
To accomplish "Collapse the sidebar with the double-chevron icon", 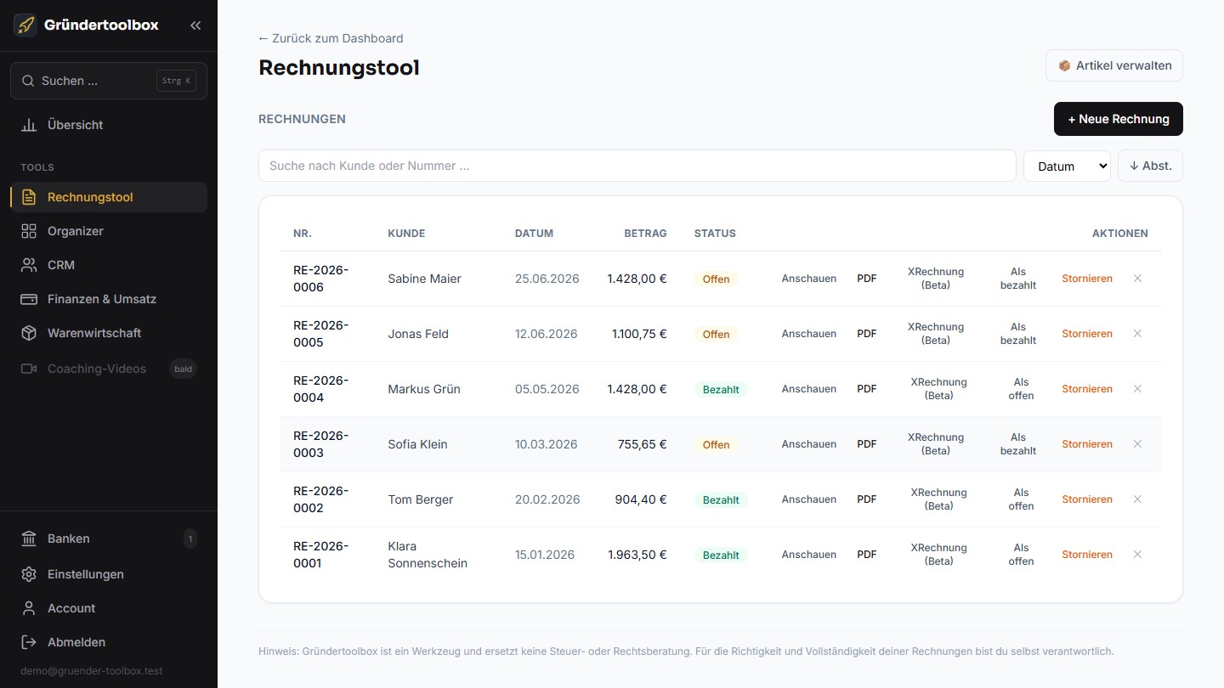I will coord(195,25).
